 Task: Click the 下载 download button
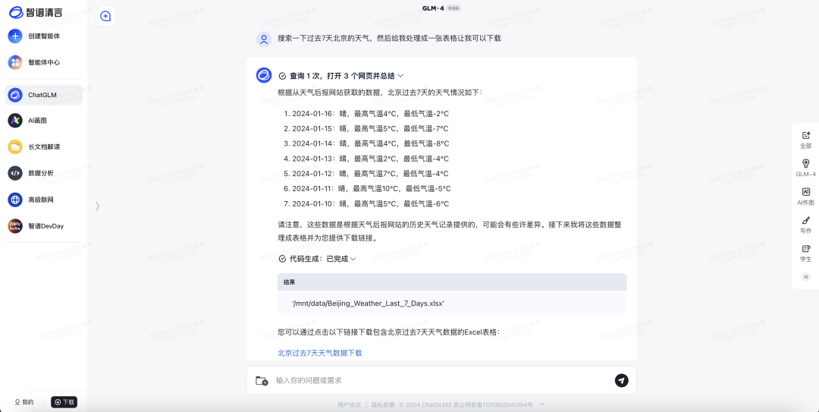(64, 402)
